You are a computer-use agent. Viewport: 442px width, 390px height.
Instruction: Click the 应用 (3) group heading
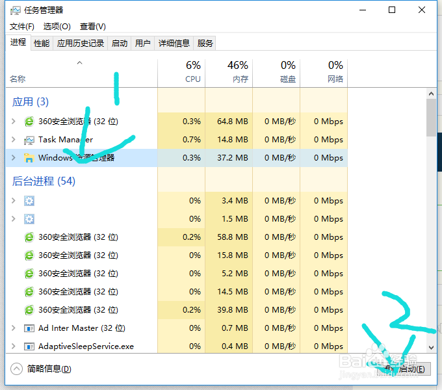click(x=31, y=102)
